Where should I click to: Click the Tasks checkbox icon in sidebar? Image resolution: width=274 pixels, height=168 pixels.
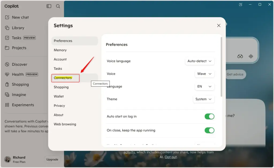click(7, 38)
